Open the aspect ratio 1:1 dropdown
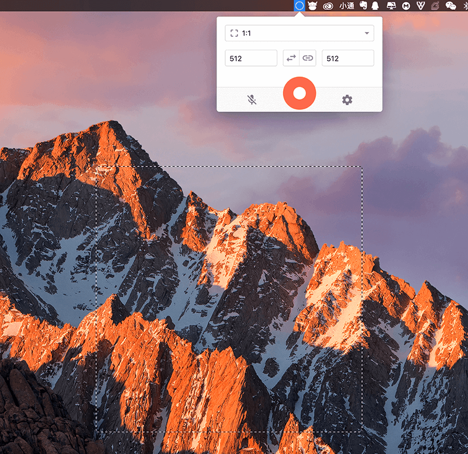The height and width of the screenshot is (454, 468). tap(300, 33)
